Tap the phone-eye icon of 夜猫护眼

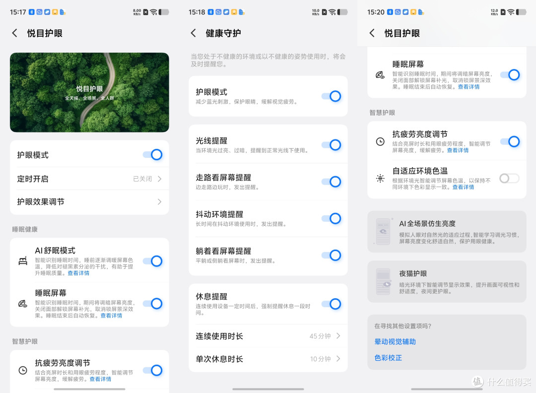[x=383, y=281]
